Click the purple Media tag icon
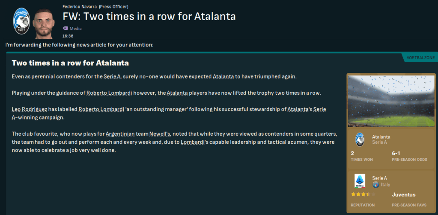Screen dimensions: 438x215 tap(66, 28)
